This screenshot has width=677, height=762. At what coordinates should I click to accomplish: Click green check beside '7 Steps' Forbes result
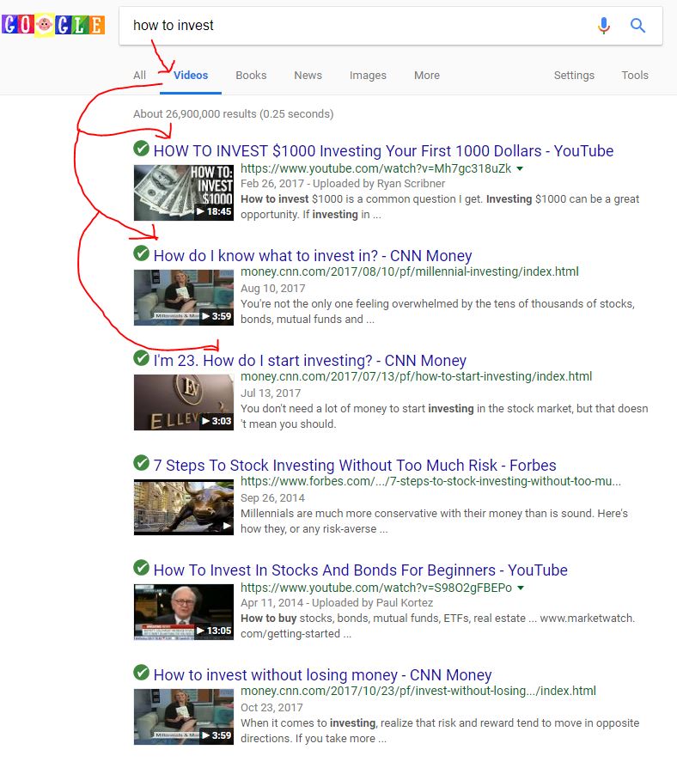pos(142,463)
